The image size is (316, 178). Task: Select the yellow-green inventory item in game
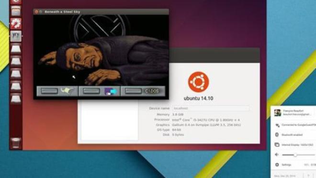[68, 91]
